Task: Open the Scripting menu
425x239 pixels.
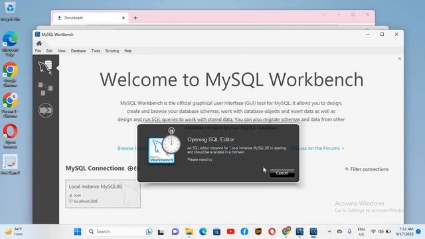Action: tap(112, 50)
